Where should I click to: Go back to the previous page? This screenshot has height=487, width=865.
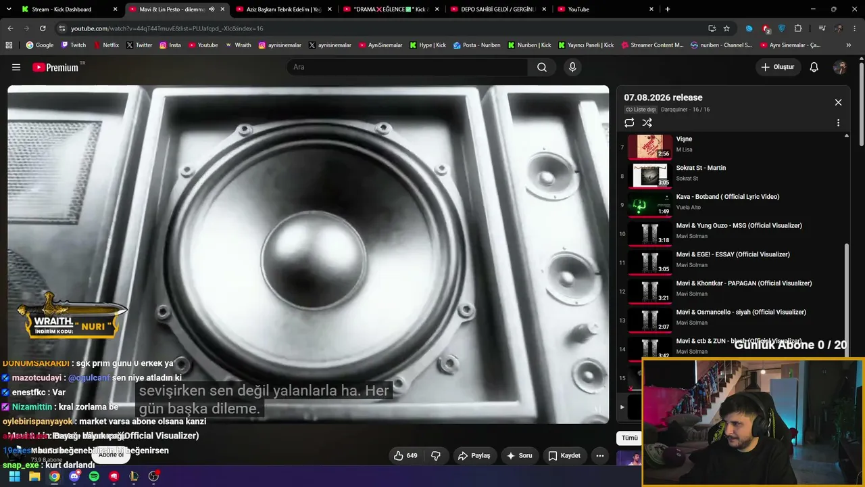pyautogui.click(x=10, y=28)
